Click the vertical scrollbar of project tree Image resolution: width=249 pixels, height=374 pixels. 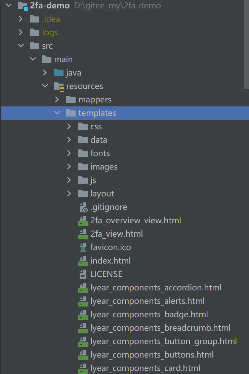(247, 44)
